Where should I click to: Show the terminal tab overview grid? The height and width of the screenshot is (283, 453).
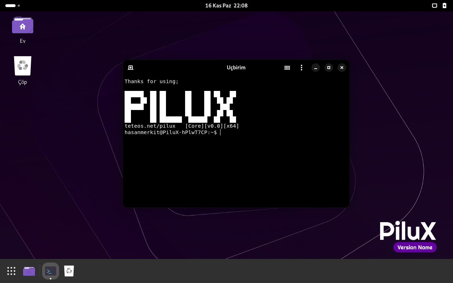[x=287, y=68]
